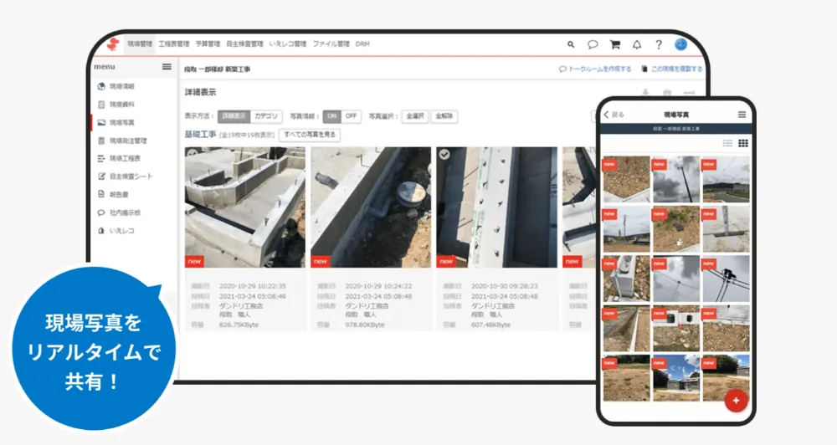Collapse the sidebar menu hamburger
Viewport: 837px width, 445px height.
[x=167, y=67]
